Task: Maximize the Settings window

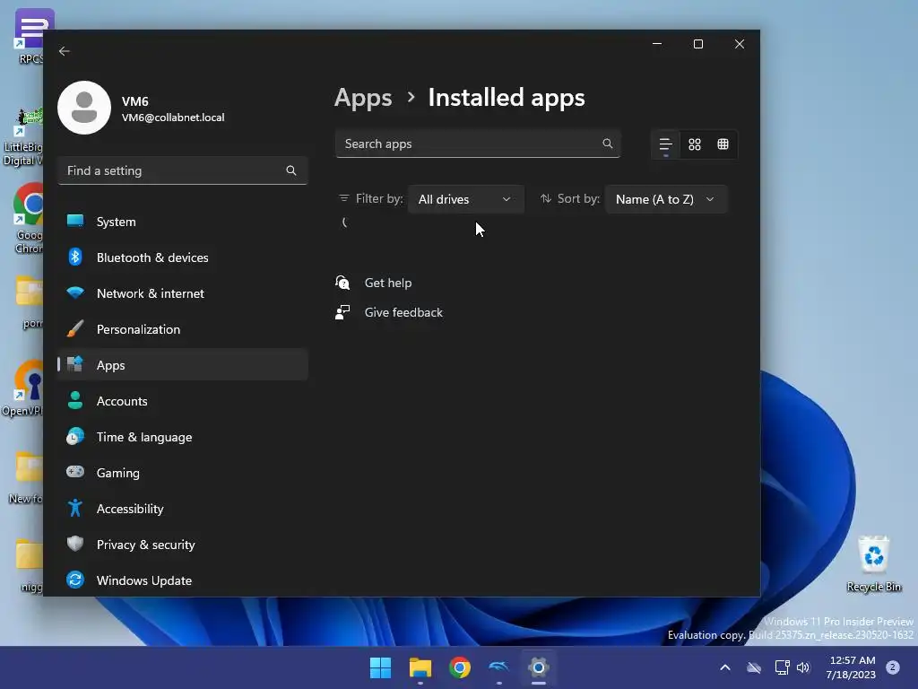Action: 697,44
